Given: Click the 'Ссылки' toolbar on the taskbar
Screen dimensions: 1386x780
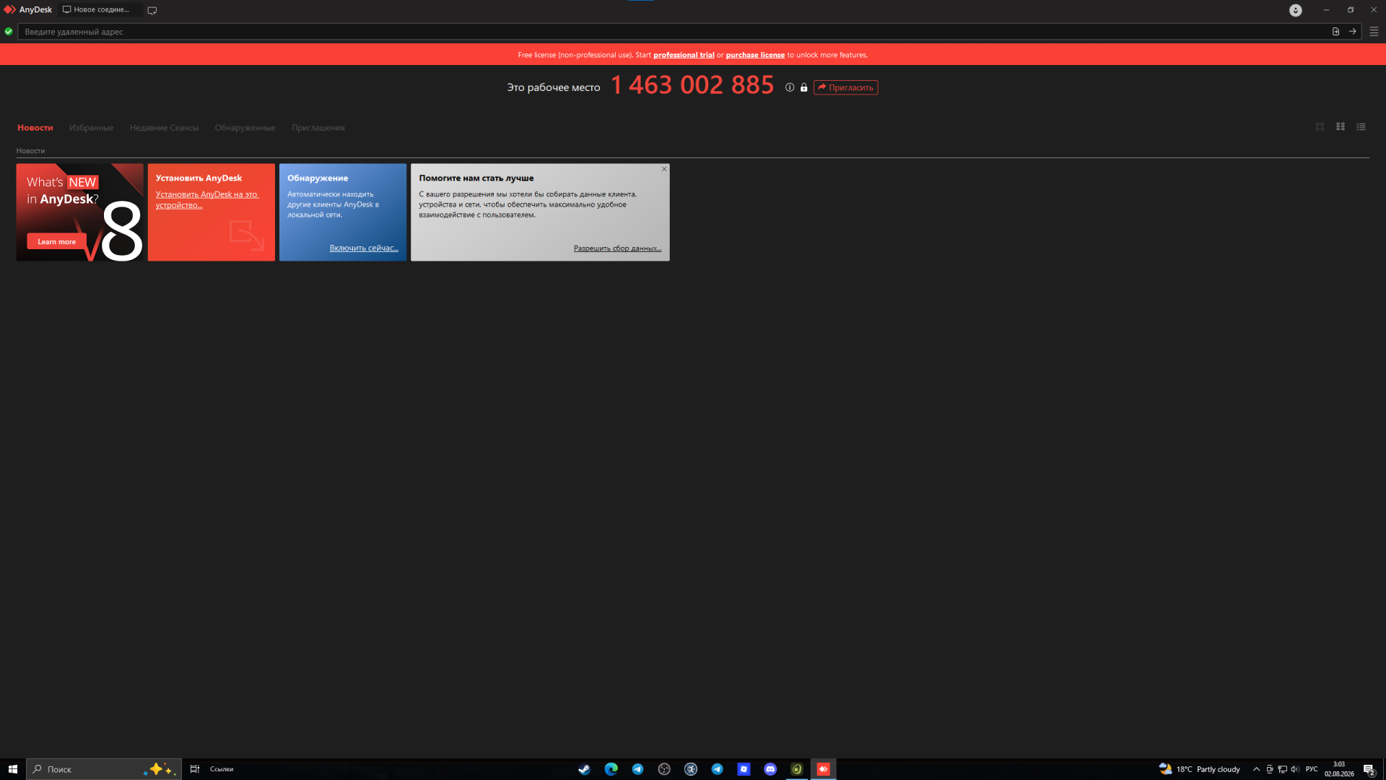Looking at the screenshot, I should (x=222, y=769).
